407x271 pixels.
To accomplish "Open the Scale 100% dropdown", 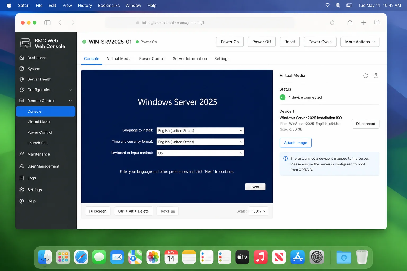I will pyautogui.click(x=259, y=211).
